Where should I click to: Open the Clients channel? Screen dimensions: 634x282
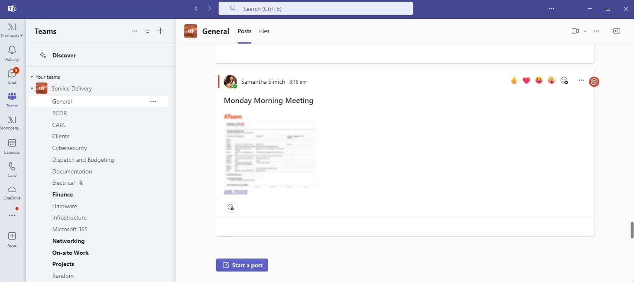pos(61,136)
